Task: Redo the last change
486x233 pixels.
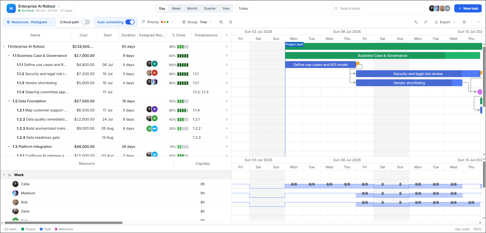Action: (426, 22)
